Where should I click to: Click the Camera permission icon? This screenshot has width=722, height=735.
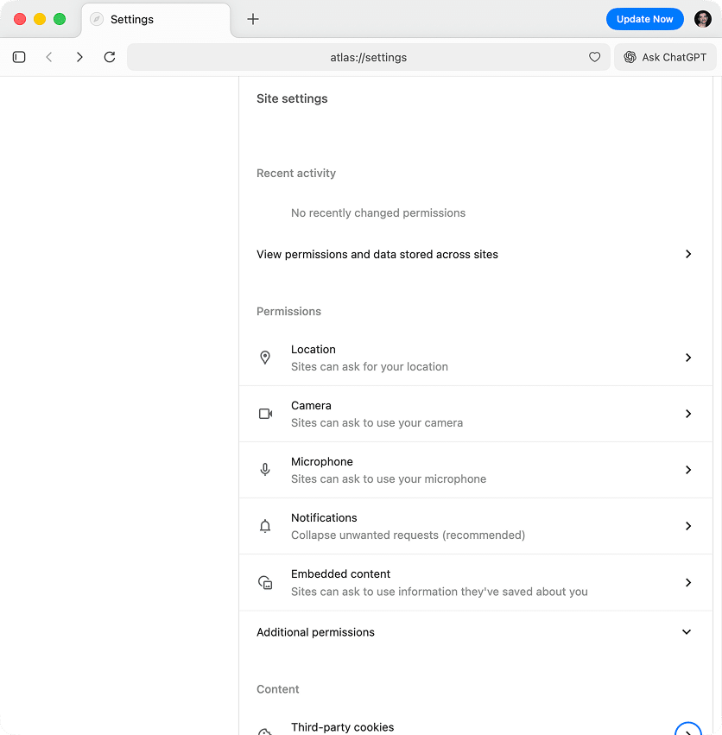coord(265,414)
